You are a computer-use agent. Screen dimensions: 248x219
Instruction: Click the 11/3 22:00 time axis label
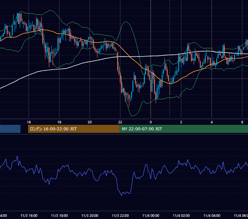tap(120, 215)
